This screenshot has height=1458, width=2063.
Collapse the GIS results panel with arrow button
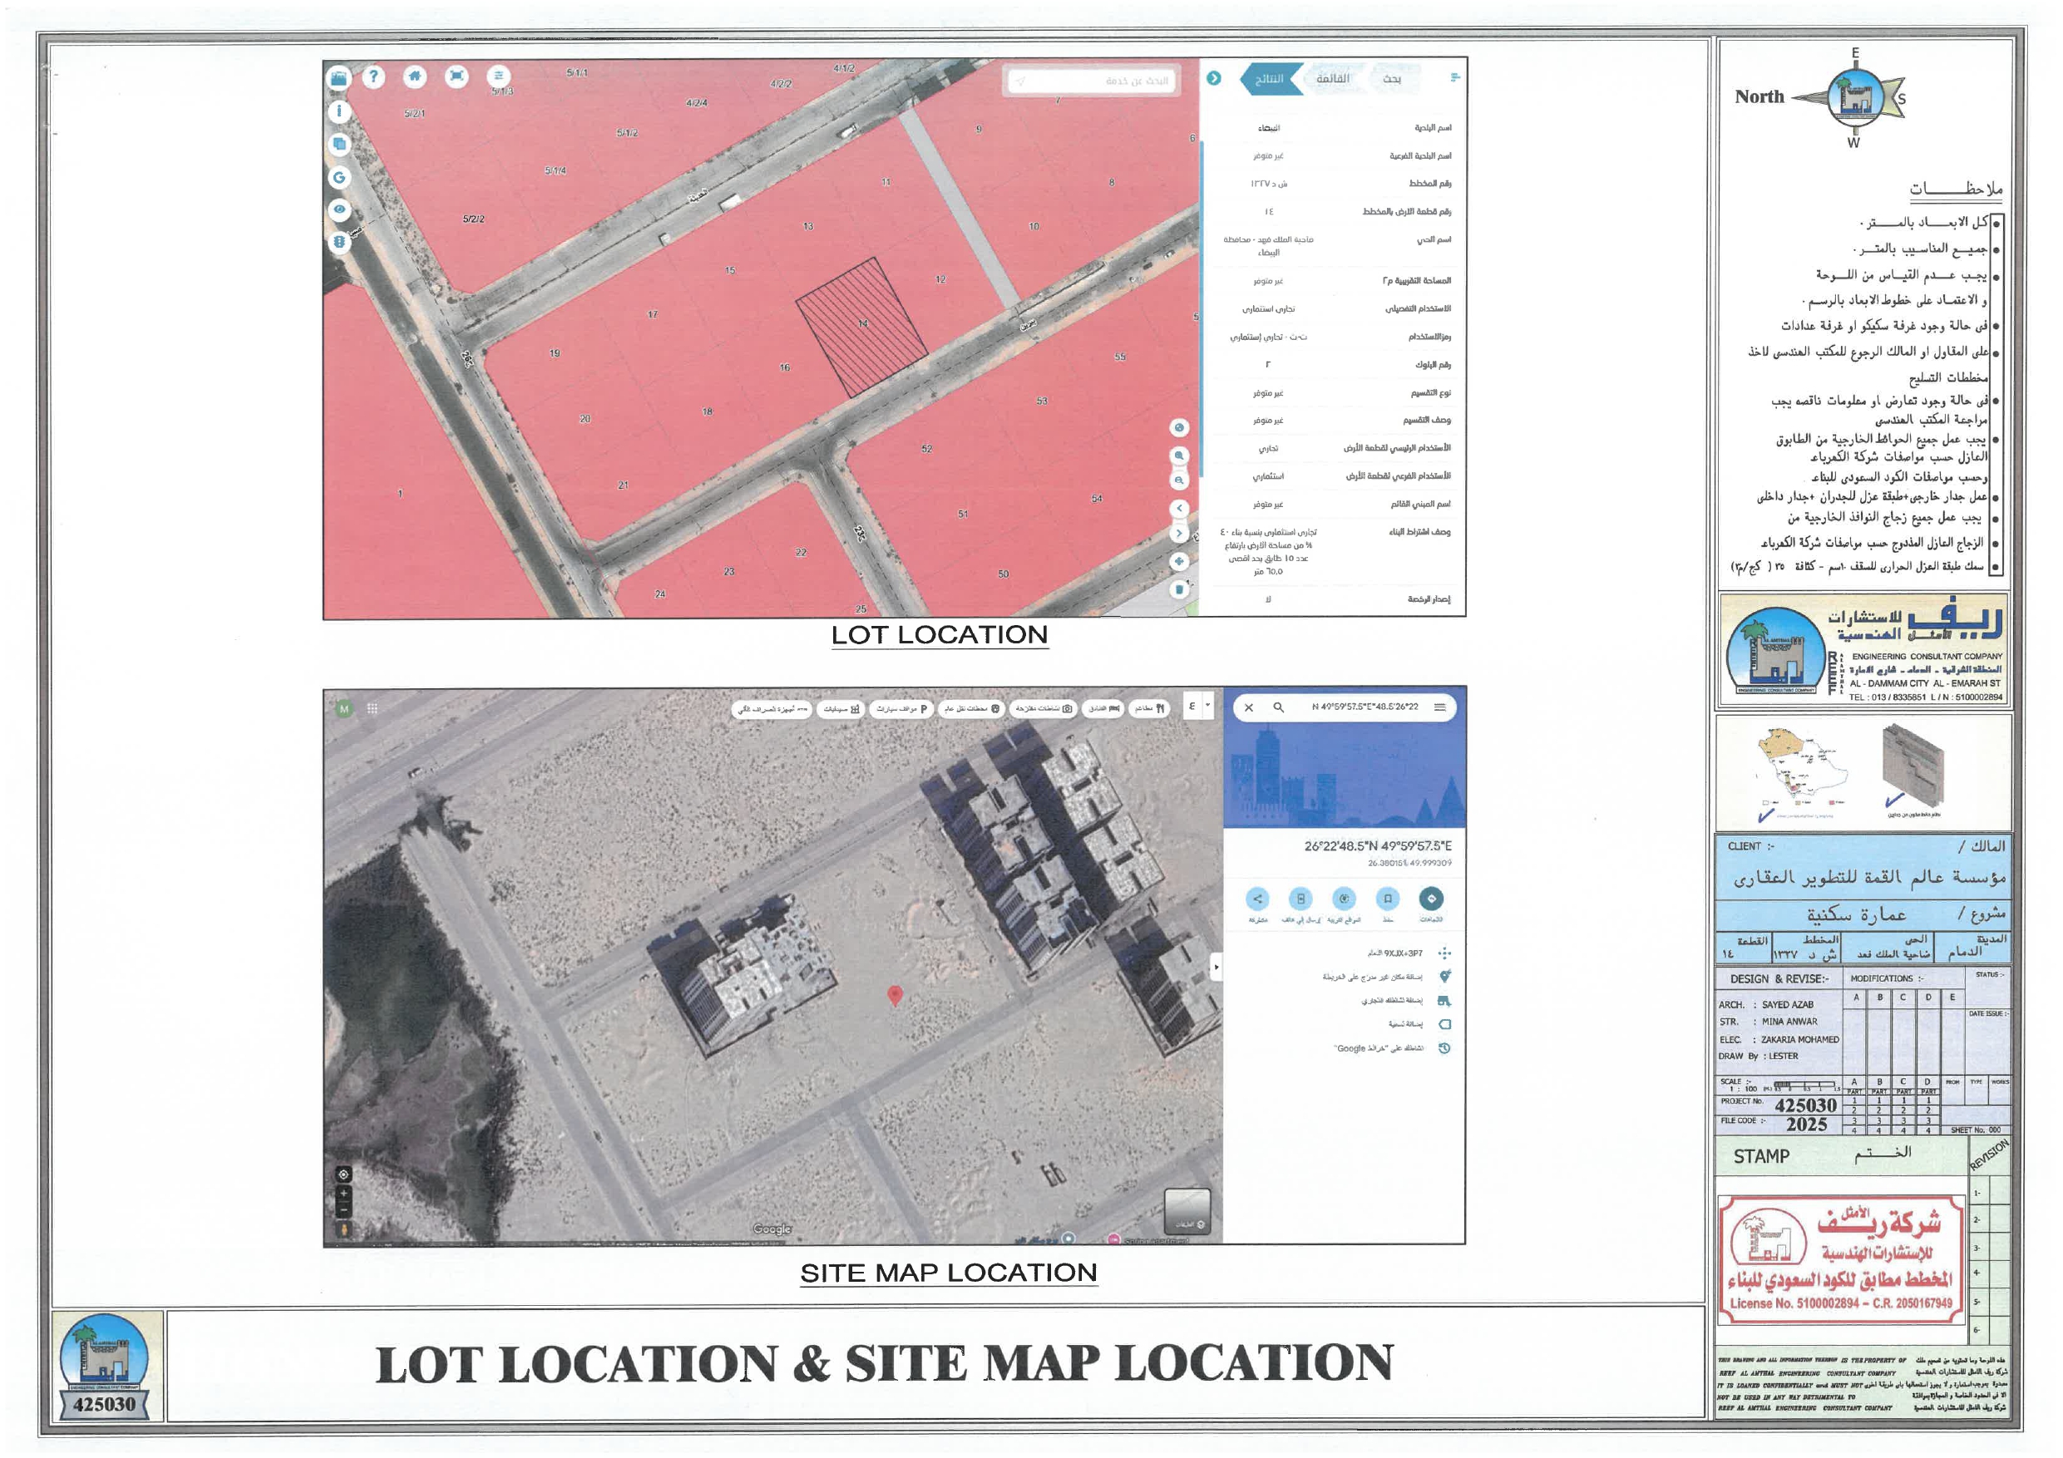[1214, 78]
